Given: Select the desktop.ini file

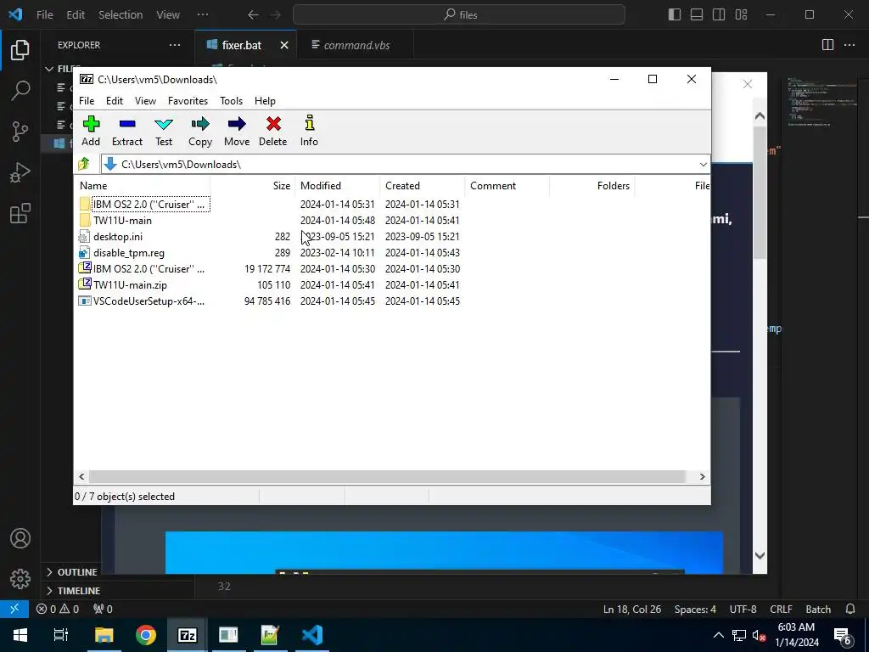Looking at the screenshot, I should click(x=117, y=237).
